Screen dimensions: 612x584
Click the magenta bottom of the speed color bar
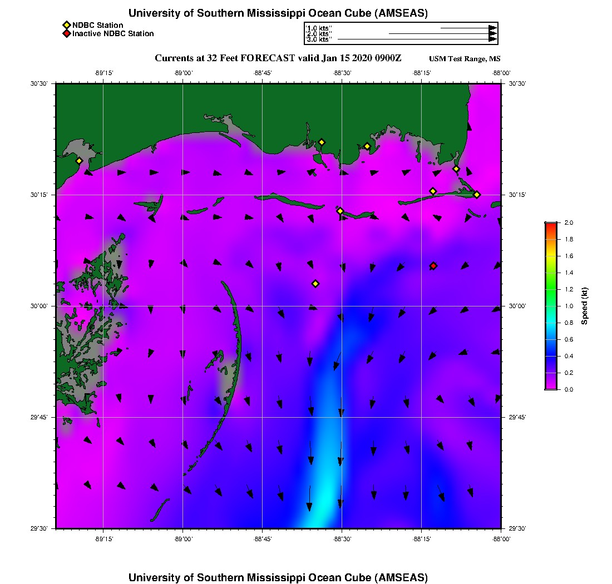(551, 387)
